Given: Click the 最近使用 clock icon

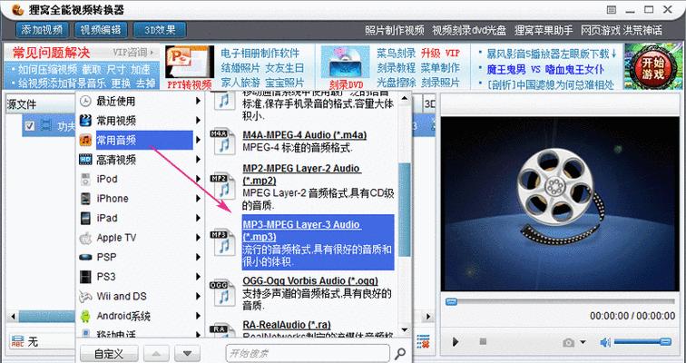Looking at the screenshot, I should [x=85, y=101].
